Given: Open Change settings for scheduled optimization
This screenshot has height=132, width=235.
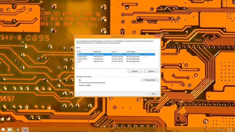Looking at the screenshot, I should click(150, 80).
